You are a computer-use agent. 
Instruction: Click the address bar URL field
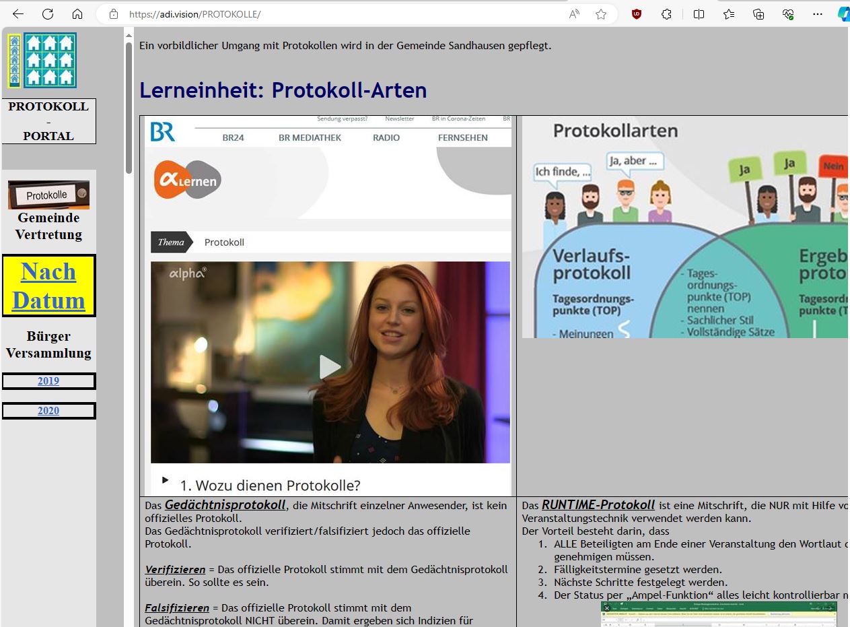(x=337, y=14)
